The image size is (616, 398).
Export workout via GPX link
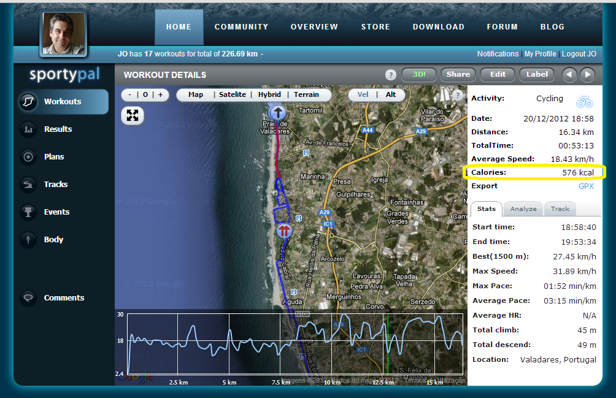click(586, 186)
